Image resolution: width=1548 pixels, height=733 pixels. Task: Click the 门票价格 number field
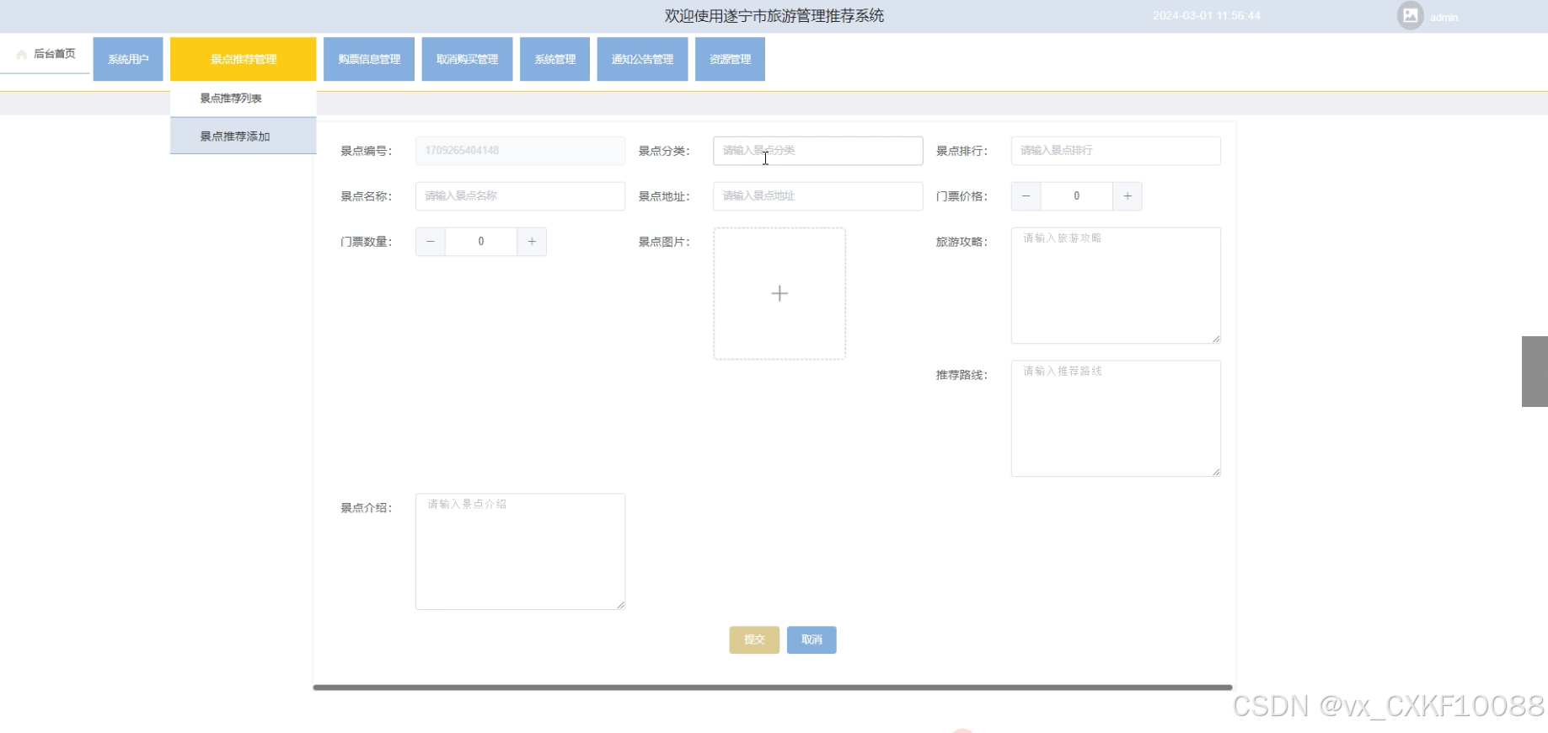click(x=1076, y=196)
